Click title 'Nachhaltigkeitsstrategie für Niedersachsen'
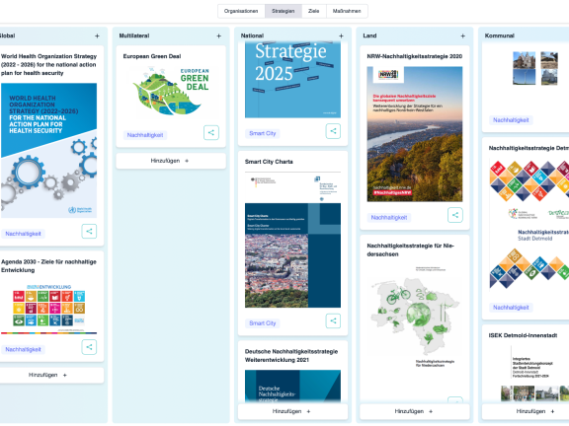The width and height of the screenshot is (569, 426). 410,249
